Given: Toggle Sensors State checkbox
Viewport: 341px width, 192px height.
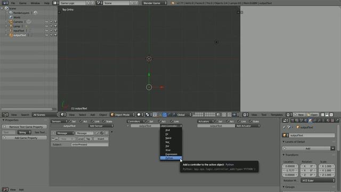Looking at the screenshot, I should click(x=104, y=121).
